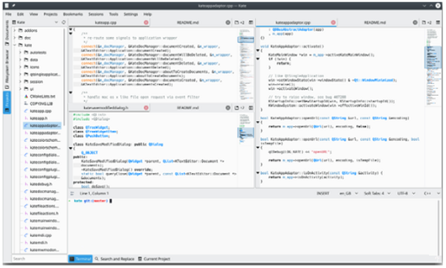
Task: Open the Bookmarks menu
Action: tap(73, 14)
